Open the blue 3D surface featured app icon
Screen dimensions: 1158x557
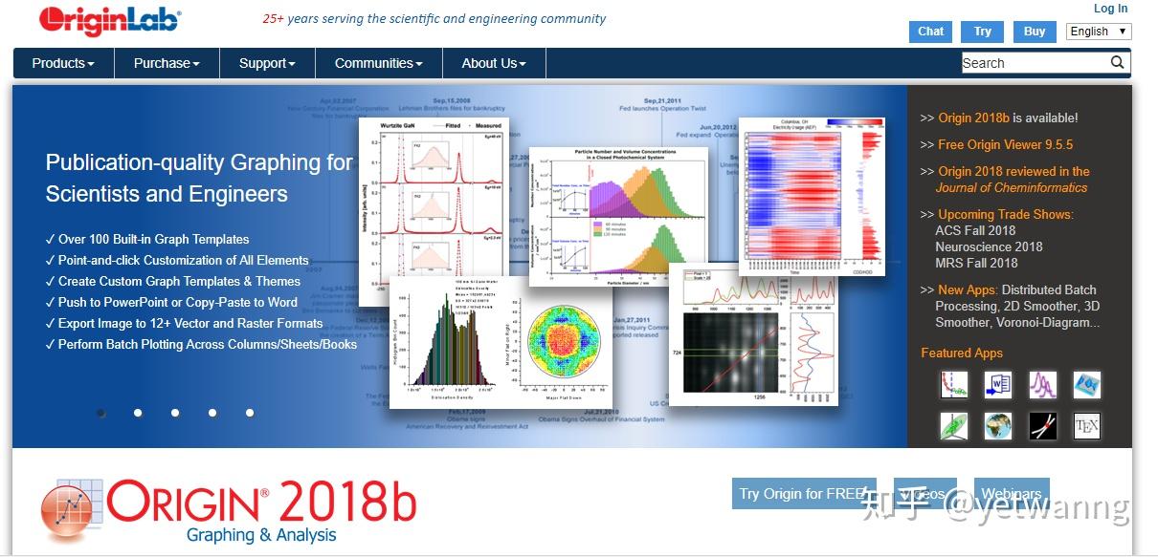1087,385
